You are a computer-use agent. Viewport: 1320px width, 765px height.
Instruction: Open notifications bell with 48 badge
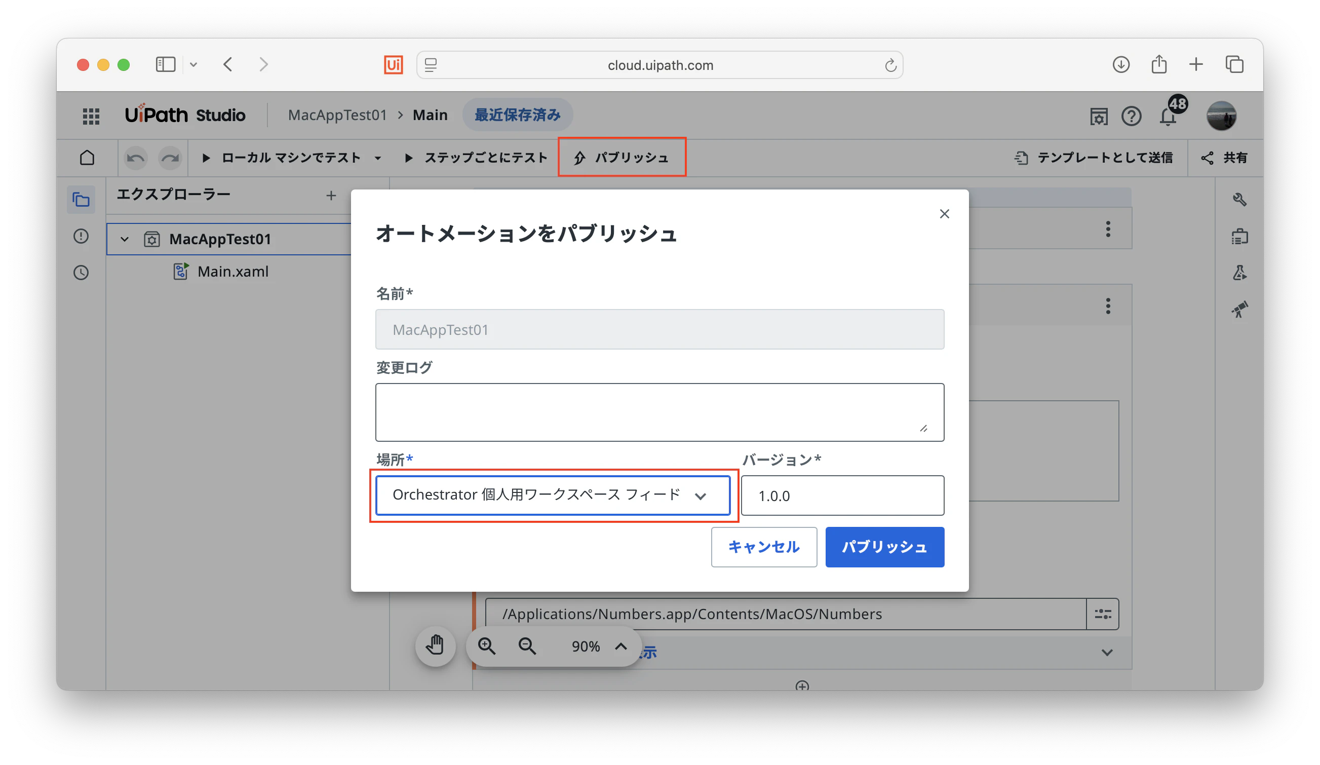[x=1169, y=116]
